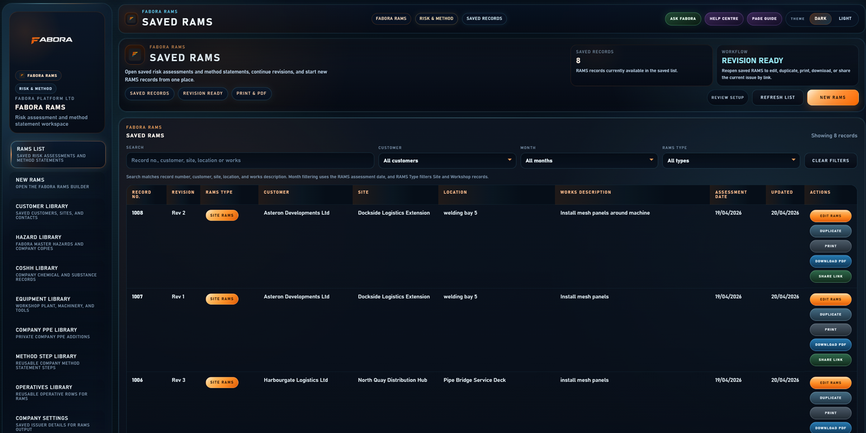Open COSHH Library in sidebar

point(58,274)
